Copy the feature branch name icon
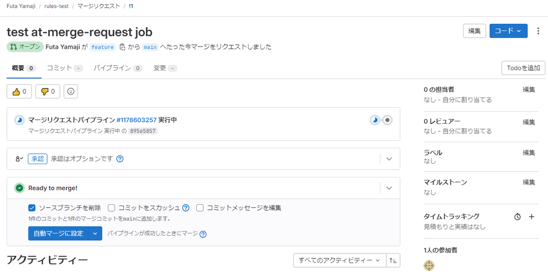 tap(122, 47)
